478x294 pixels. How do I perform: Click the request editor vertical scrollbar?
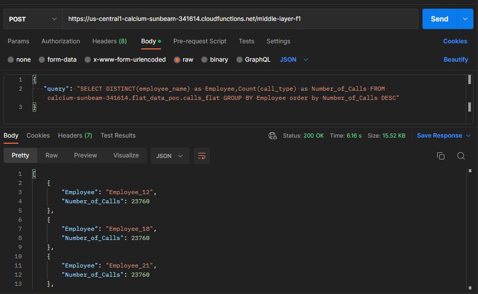[469, 99]
